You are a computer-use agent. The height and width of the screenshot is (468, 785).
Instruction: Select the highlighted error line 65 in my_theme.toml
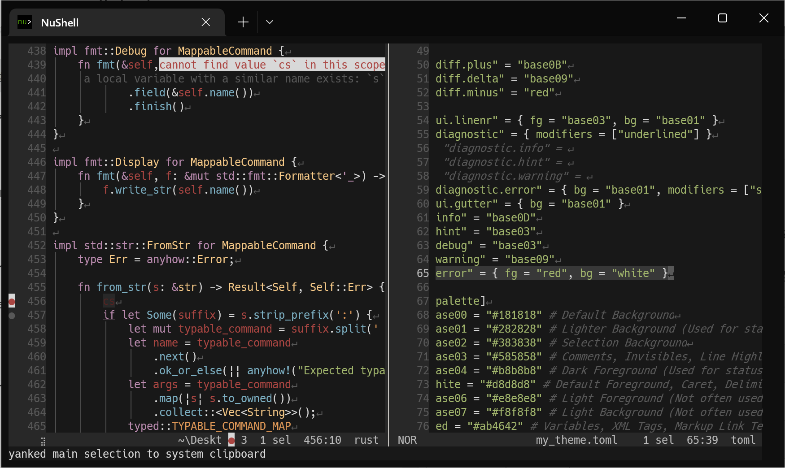554,273
